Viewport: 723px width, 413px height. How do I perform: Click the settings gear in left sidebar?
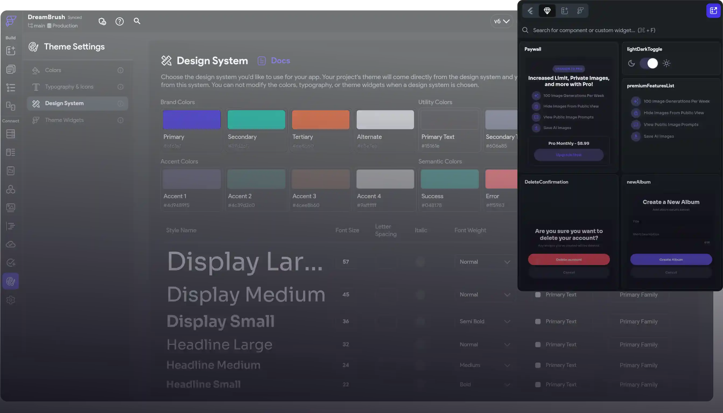10,300
